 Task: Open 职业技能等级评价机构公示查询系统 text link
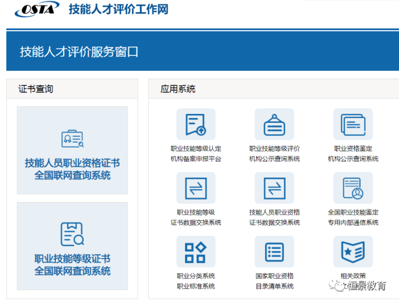274,154
